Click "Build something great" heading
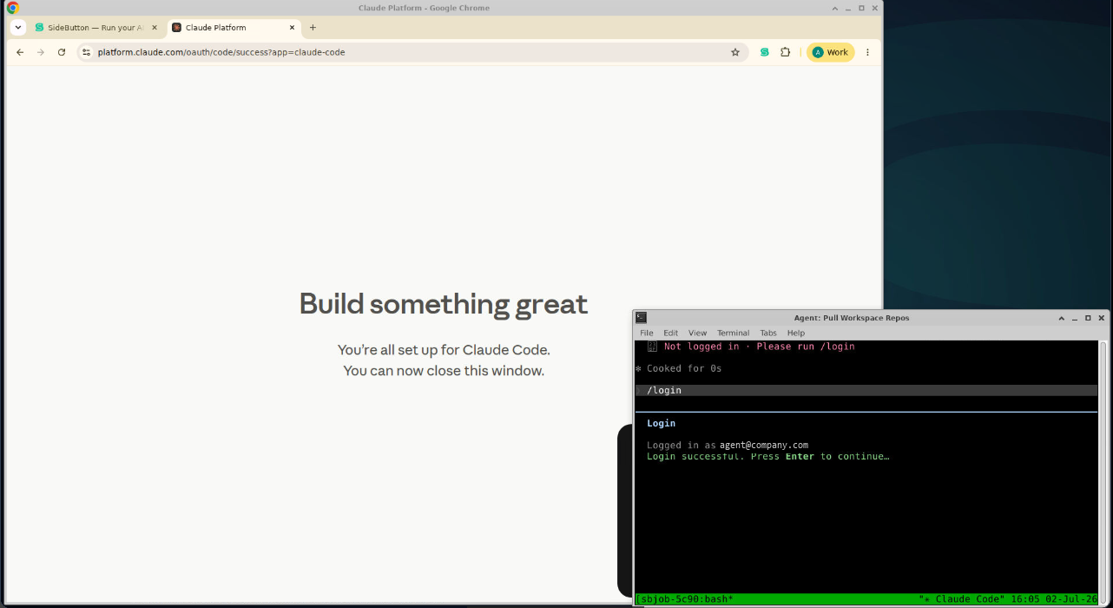This screenshot has width=1113, height=608. (444, 304)
